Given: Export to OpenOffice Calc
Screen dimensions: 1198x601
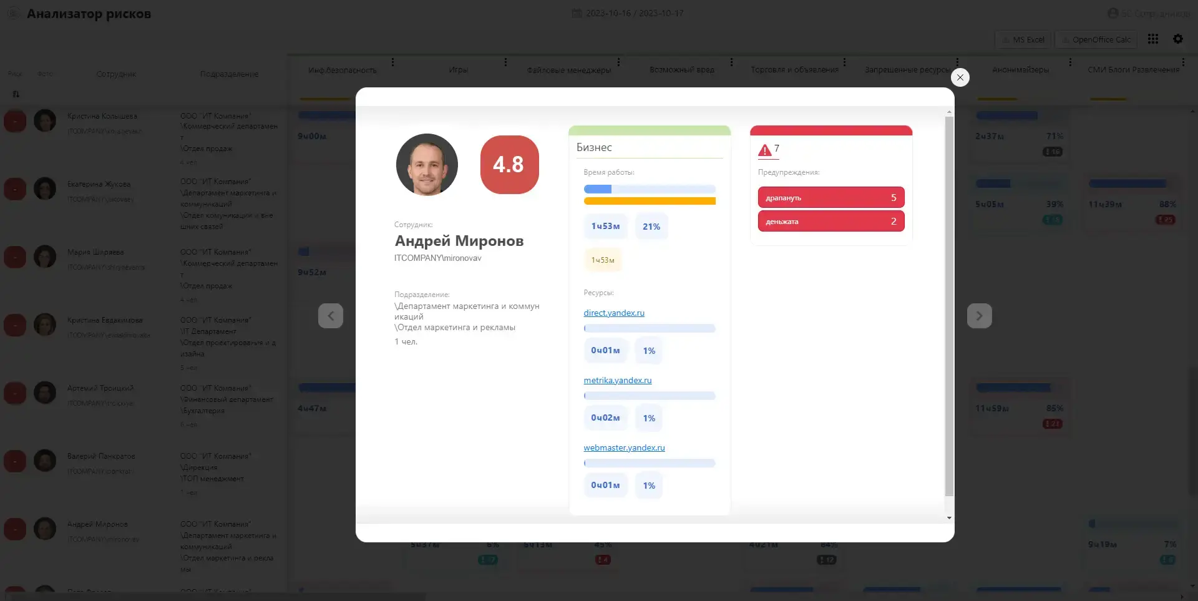Looking at the screenshot, I should click(1096, 39).
